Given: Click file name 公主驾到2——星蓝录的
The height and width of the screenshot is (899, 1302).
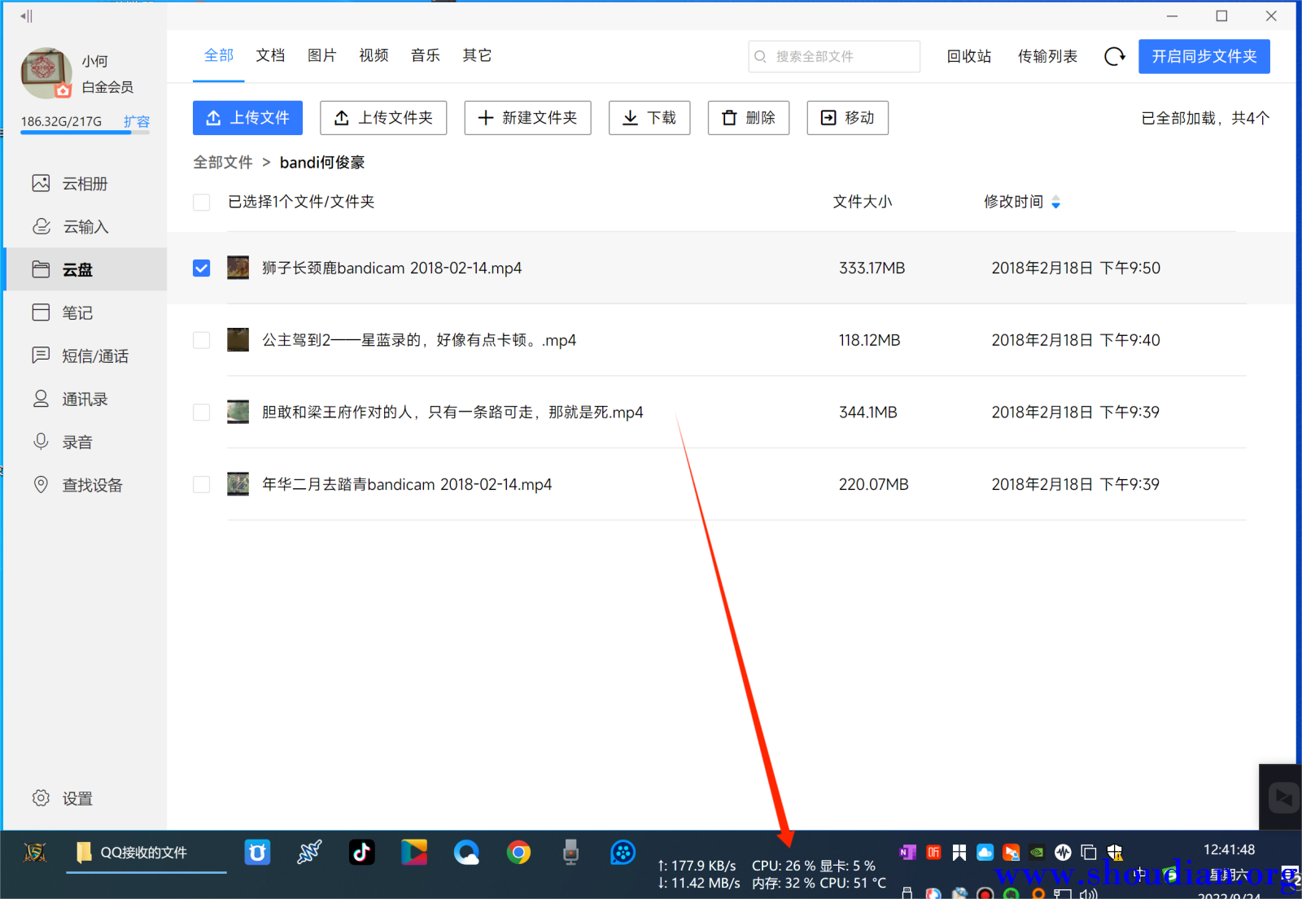Looking at the screenshot, I should tap(419, 340).
